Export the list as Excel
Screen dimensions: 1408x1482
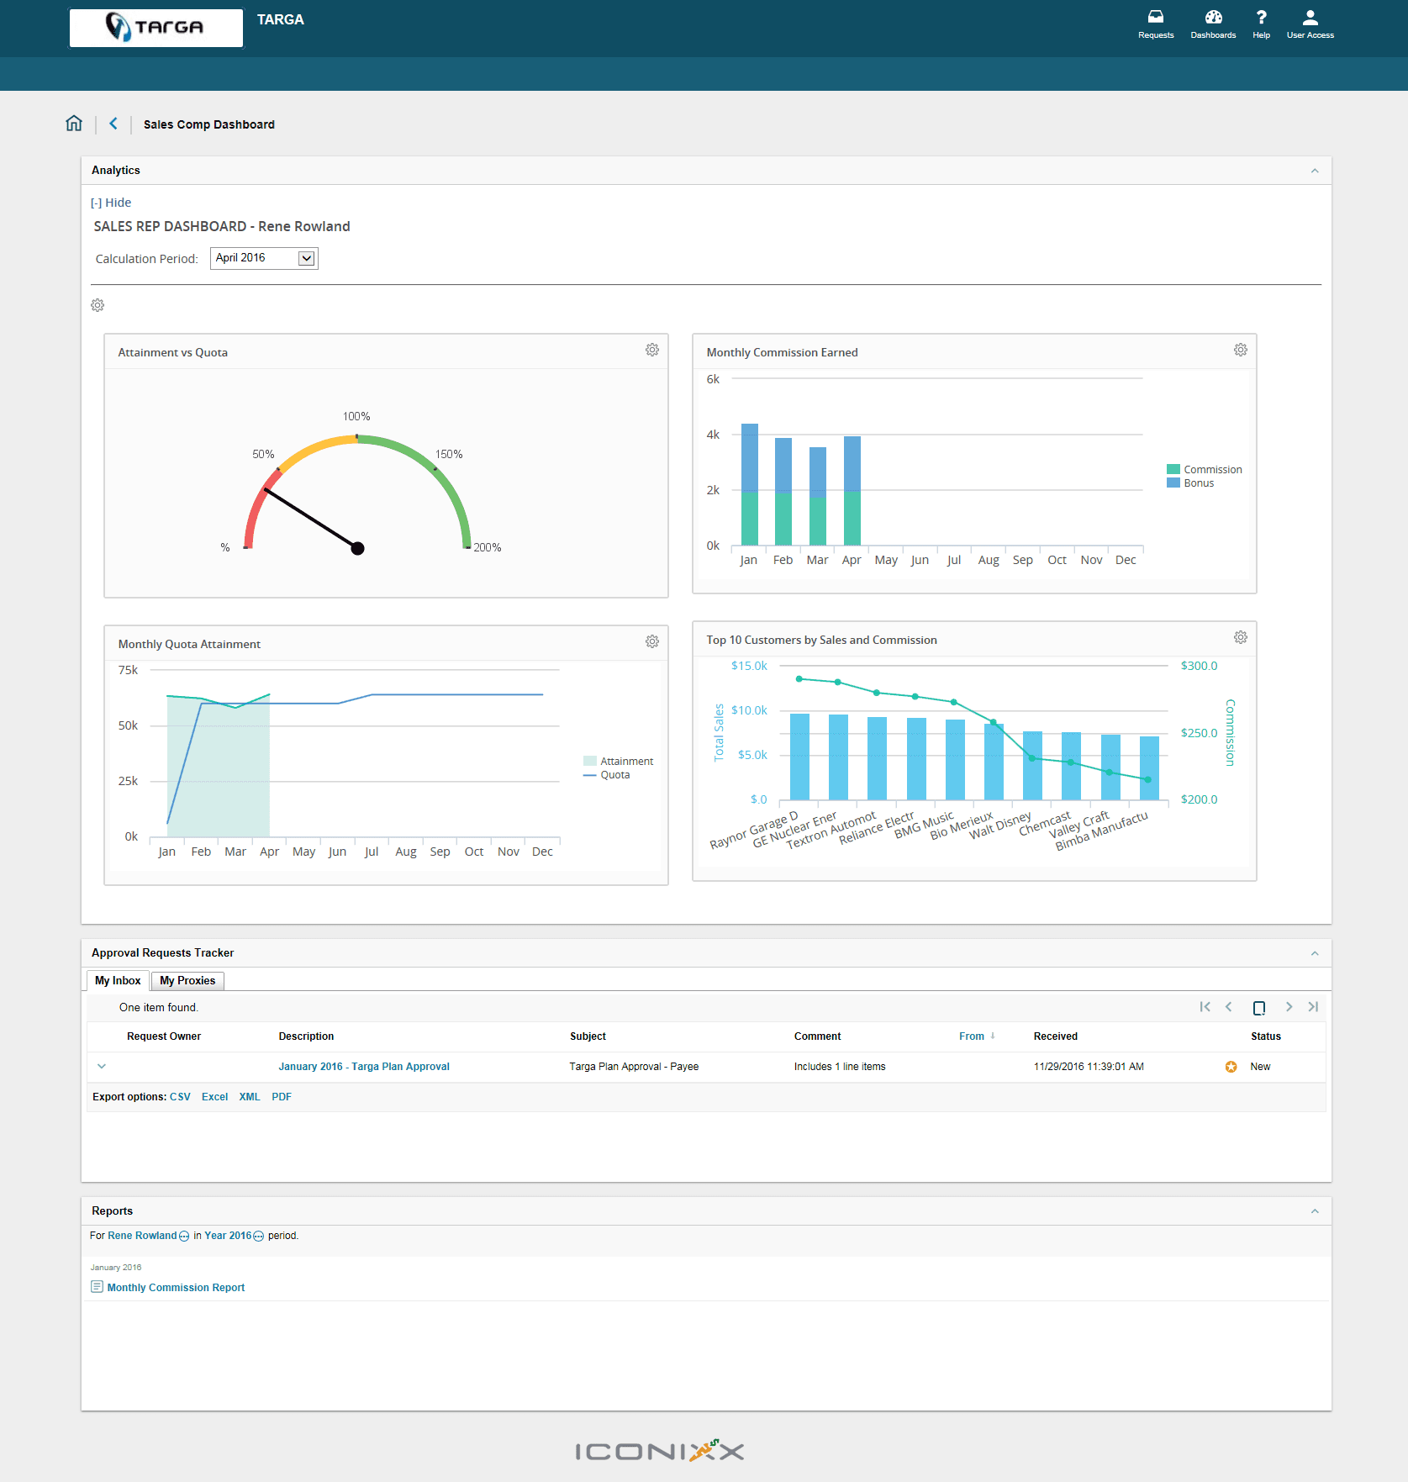click(x=214, y=1097)
